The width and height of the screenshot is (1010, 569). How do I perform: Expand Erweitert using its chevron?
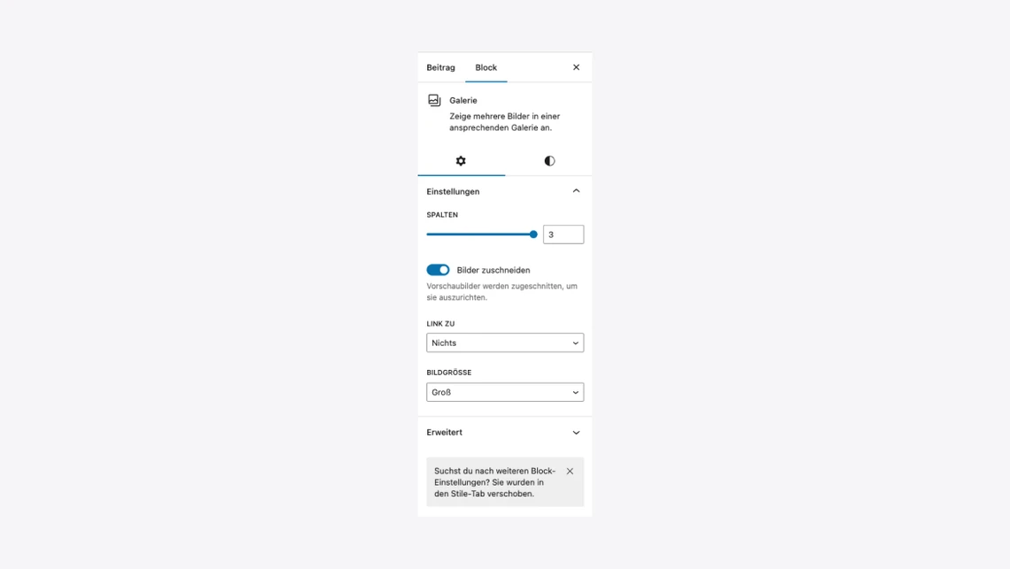pos(576,433)
